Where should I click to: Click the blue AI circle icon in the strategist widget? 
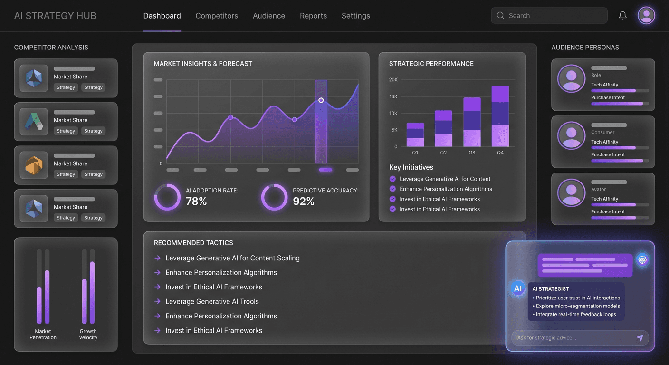(517, 288)
